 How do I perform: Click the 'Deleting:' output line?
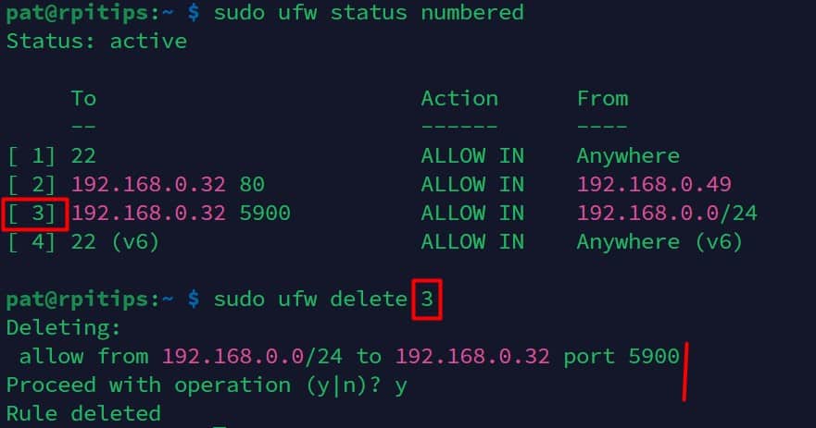(64, 328)
